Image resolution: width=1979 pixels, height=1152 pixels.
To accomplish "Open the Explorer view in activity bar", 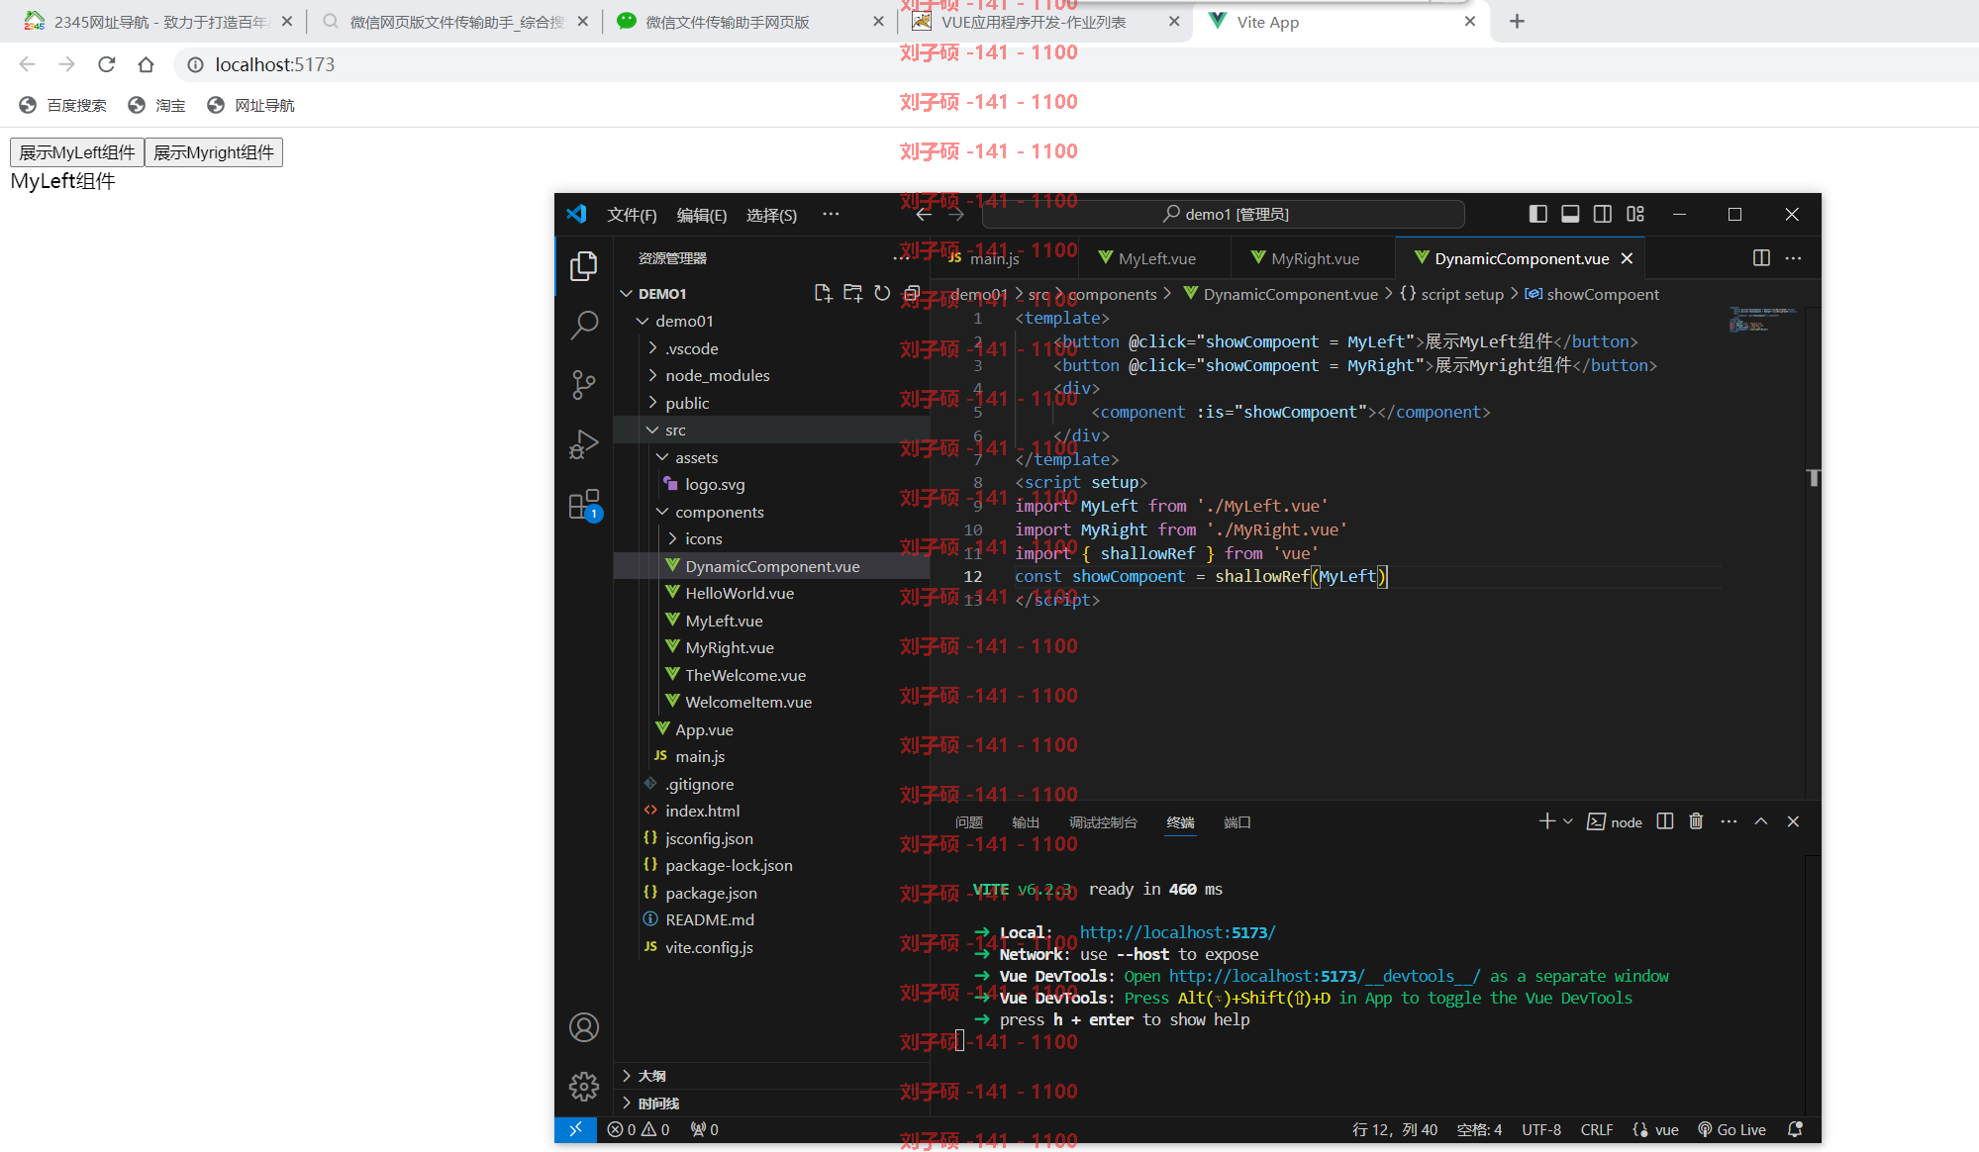I will click(584, 265).
